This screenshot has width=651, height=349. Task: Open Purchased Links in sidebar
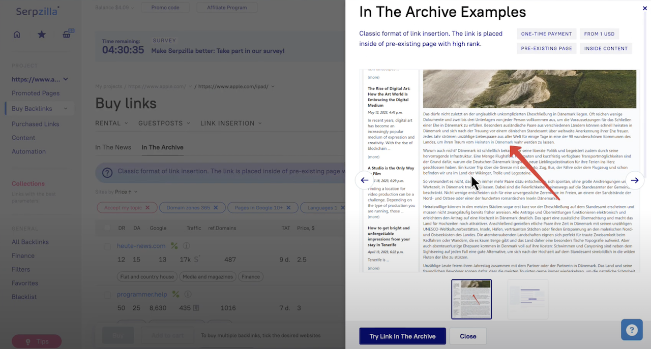(35, 124)
